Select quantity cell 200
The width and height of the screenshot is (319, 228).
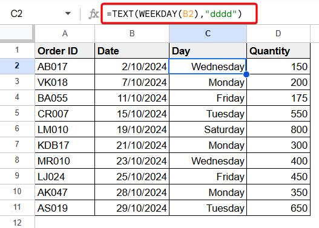coord(278,82)
